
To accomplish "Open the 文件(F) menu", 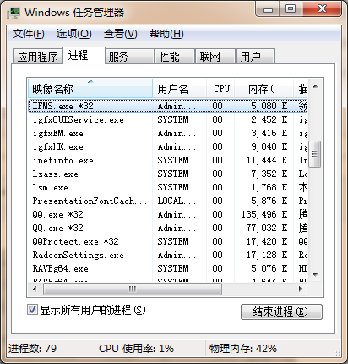I will (x=29, y=34).
